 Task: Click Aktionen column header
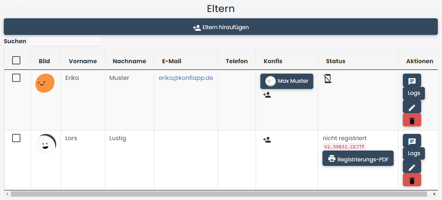click(420, 61)
